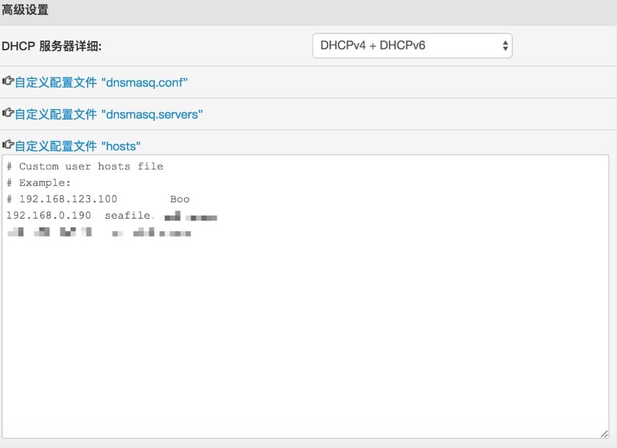Place cursor in "# Custom user hosts file" line

pyautogui.click(x=85, y=167)
